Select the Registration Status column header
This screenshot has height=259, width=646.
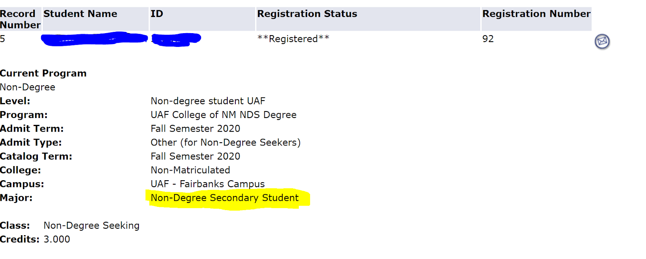[307, 14]
